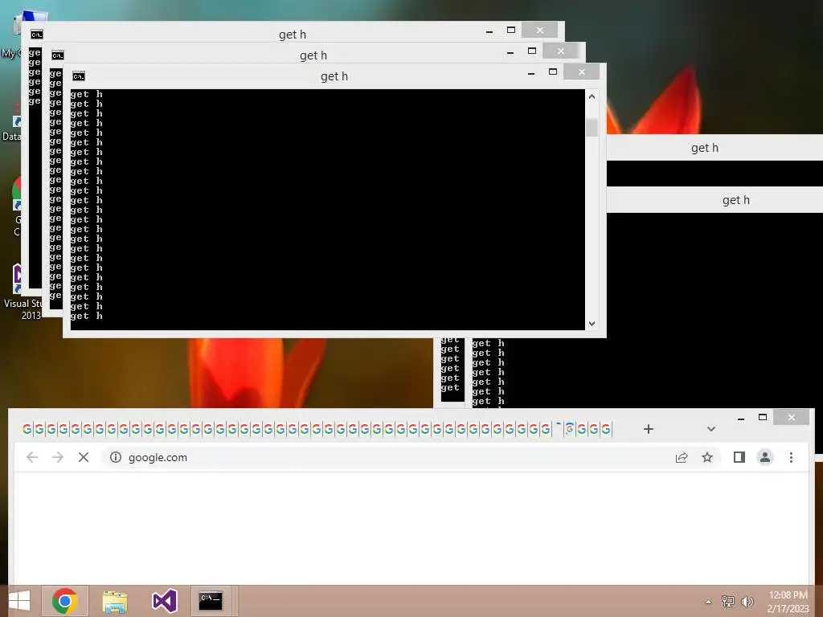Open Chrome's three-dot menu

point(791,457)
